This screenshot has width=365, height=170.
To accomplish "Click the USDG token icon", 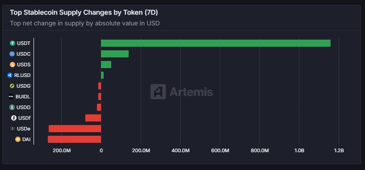I will [x=12, y=86].
